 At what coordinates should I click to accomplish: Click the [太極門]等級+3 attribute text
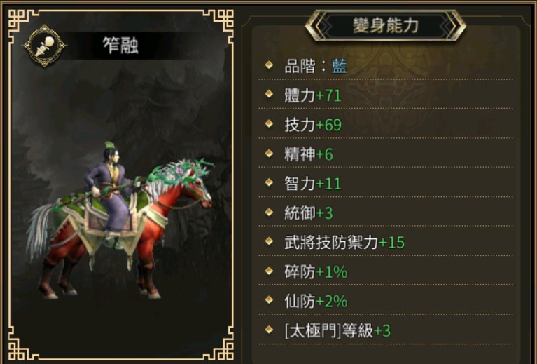tap(337, 331)
